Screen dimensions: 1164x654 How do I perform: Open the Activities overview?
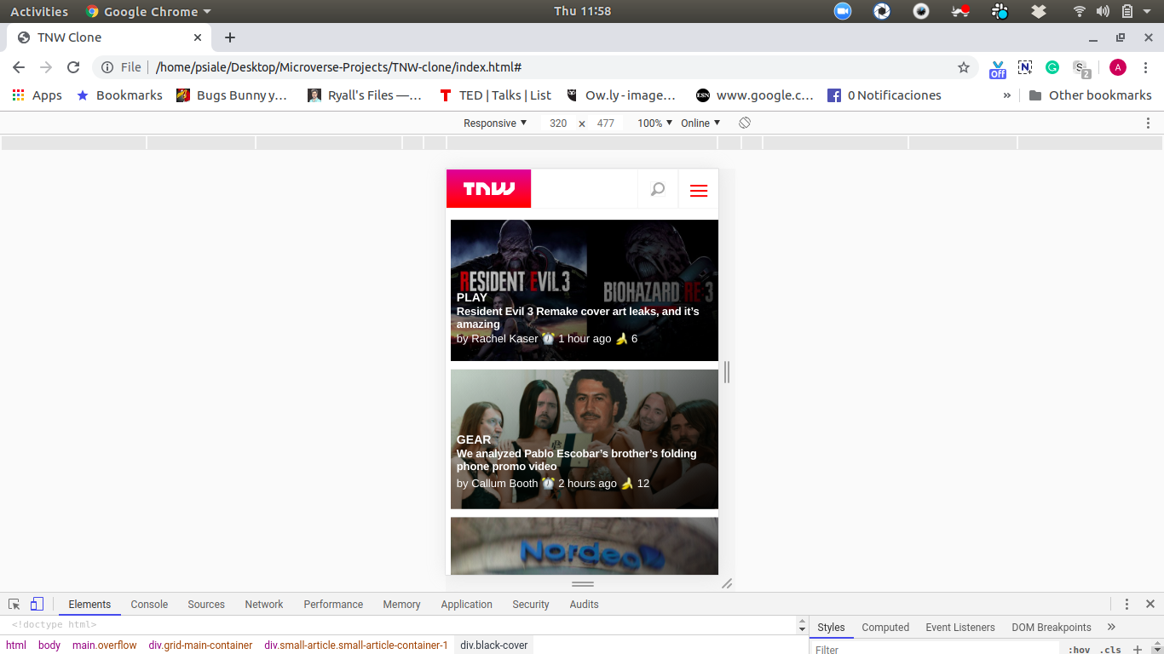(x=39, y=11)
